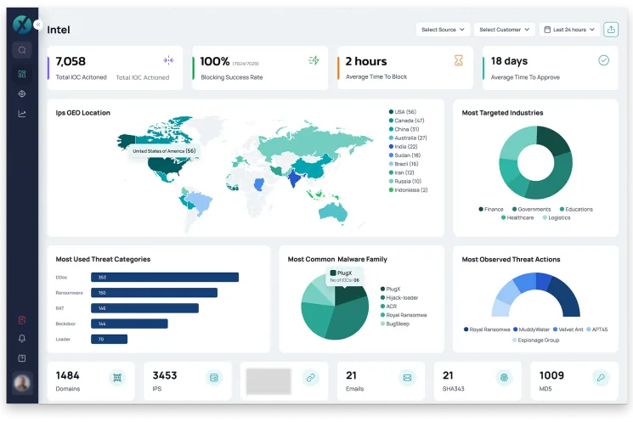Select the target crosshair icon in sidebar
Screen dimensions: 633x422
coord(22,93)
